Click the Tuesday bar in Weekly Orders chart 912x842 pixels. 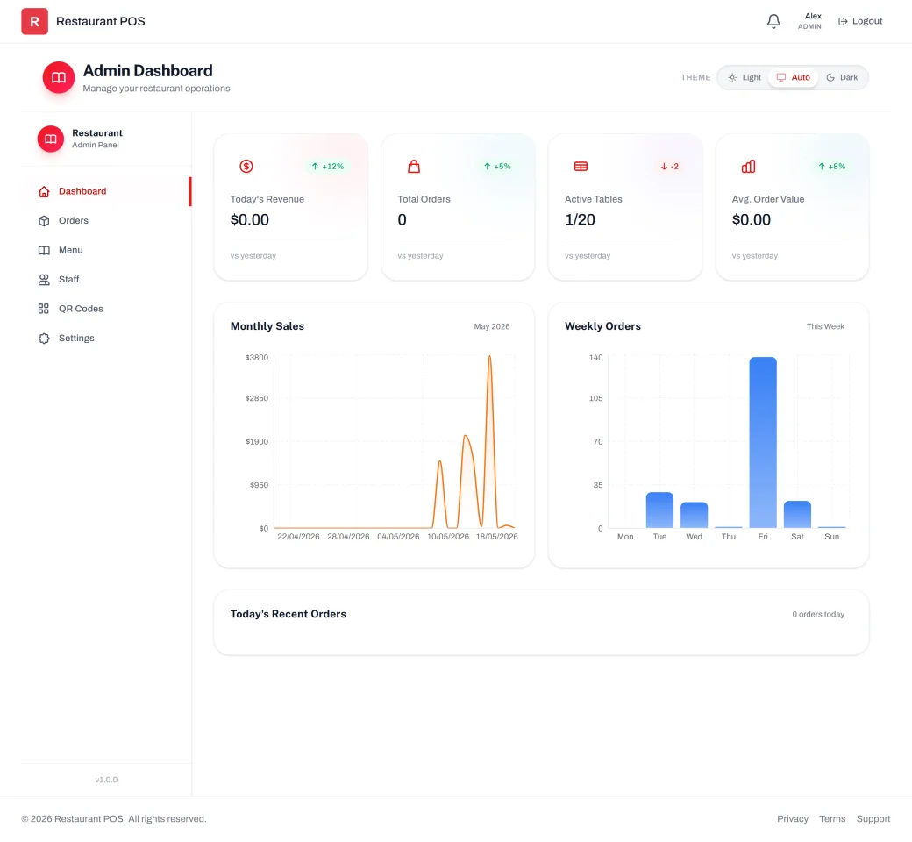[x=659, y=510]
